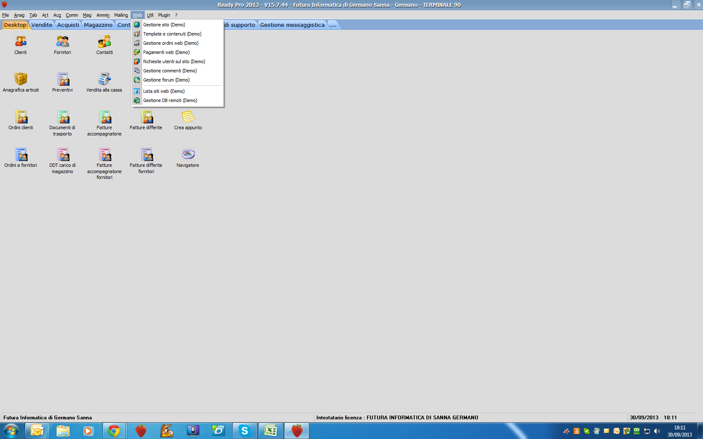Select Gestione sito (Demo) menu entry
Screen dimensions: 703x439
point(177,25)
